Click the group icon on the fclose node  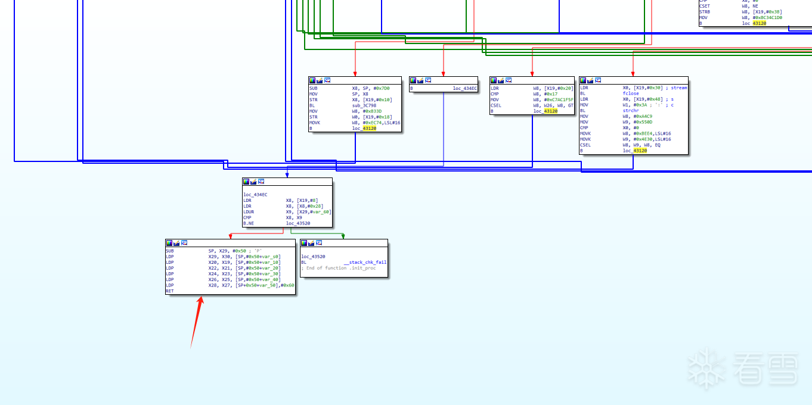[x=598, y=80]
